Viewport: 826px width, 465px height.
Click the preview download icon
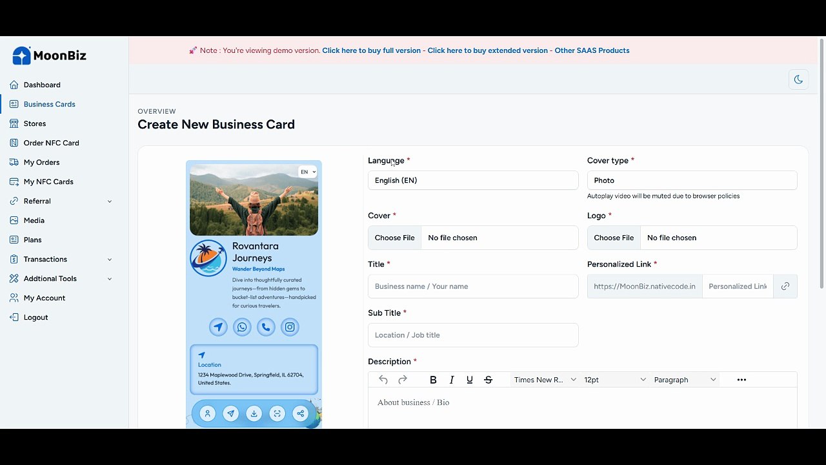click(x=254, y=414)
